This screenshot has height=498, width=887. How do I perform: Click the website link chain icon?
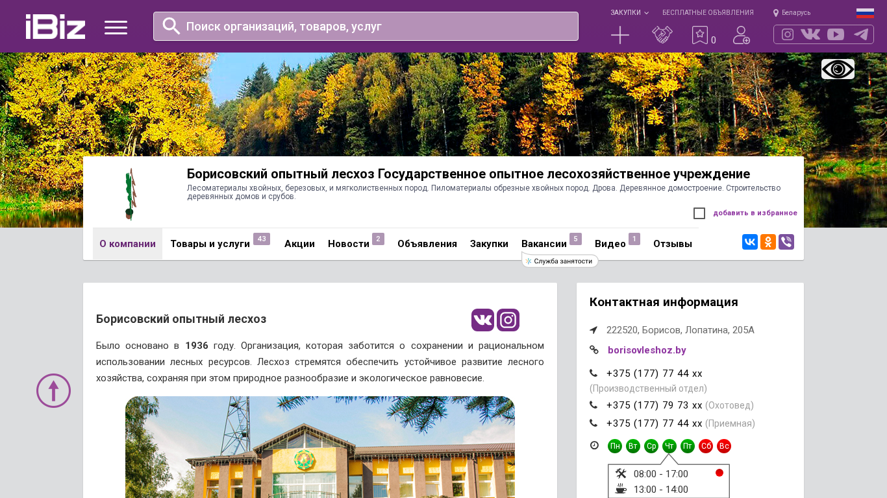point(594,350)
